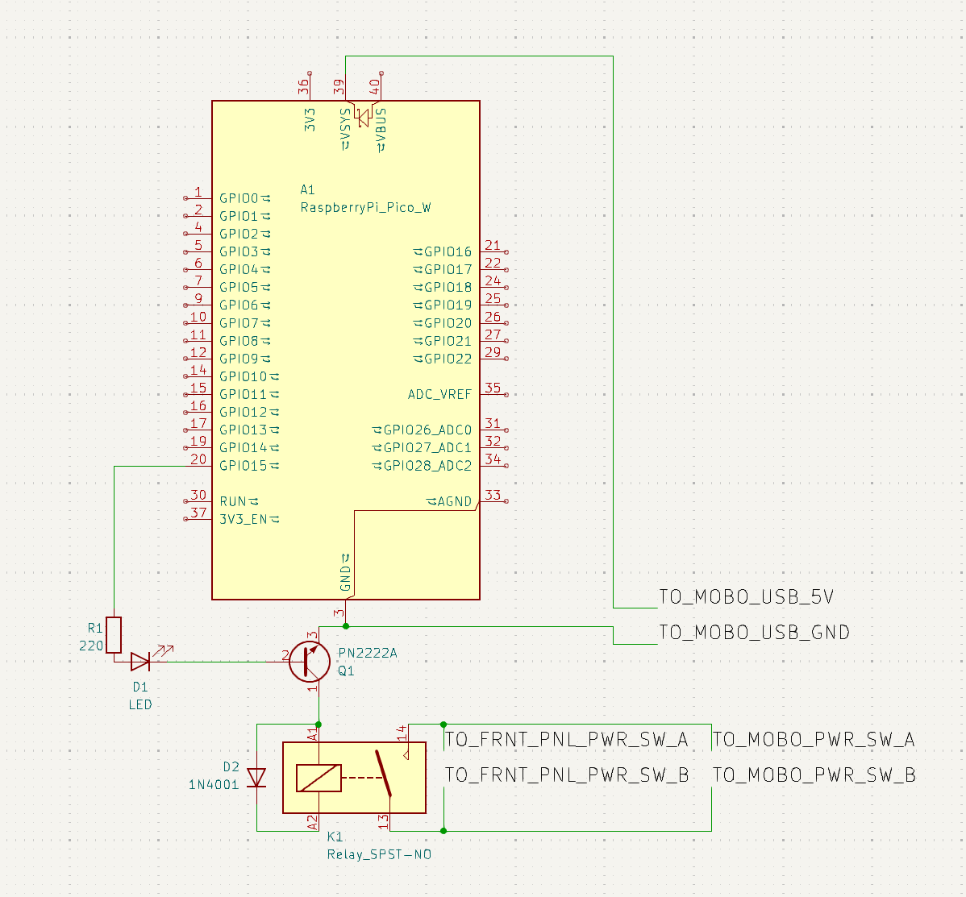Select the relay switch contact inside K1
966x897 pixels.
[x=384, y=773]
